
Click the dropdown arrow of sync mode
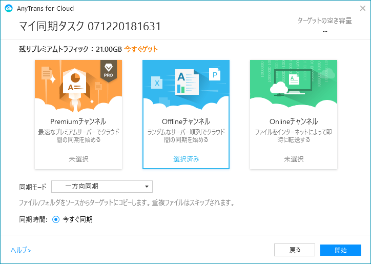click(x=147, y=187)
